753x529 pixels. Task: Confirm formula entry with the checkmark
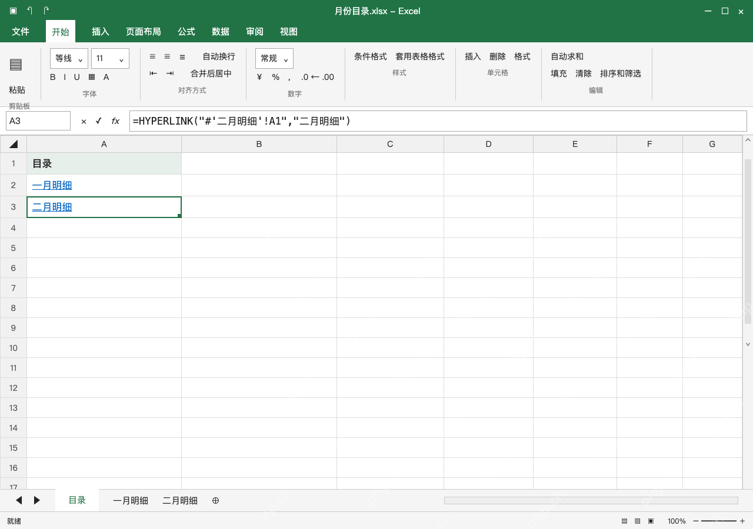point(98,121)
